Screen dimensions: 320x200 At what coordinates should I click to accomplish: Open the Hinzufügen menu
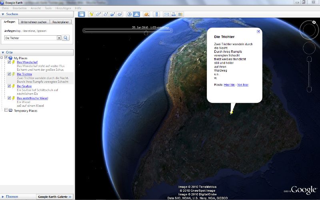click(x=63, y=8)
